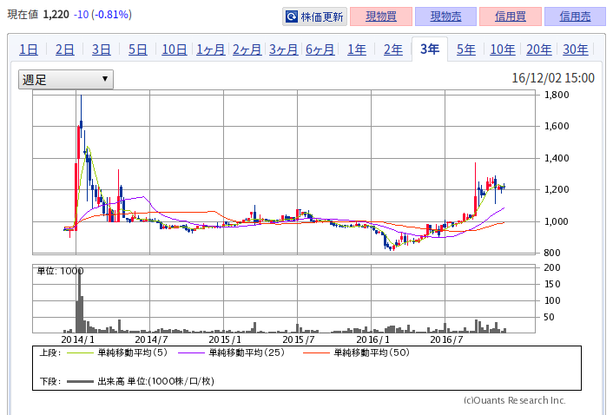The image size is (613, 415).
Task: Click the 株価更新 refresh button
Action: (x=314, y=16)
